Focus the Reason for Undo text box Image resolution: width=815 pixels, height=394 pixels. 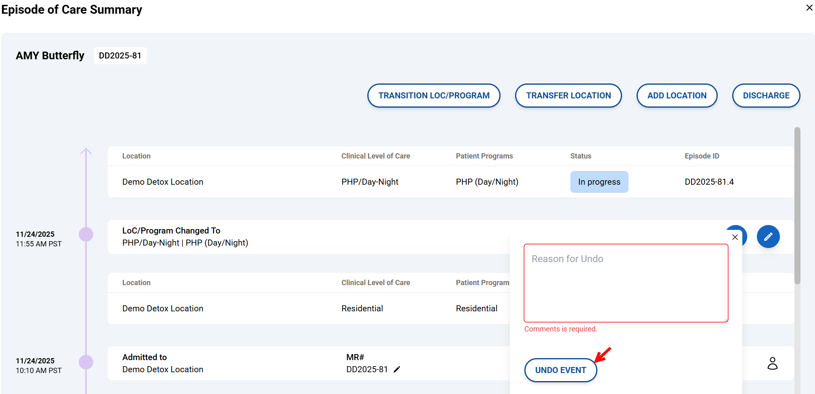[x=625, y=283]
